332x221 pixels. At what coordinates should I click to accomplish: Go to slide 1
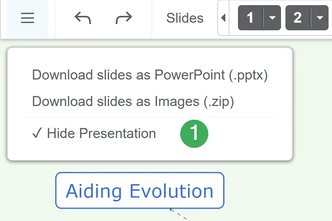[250, 18]
